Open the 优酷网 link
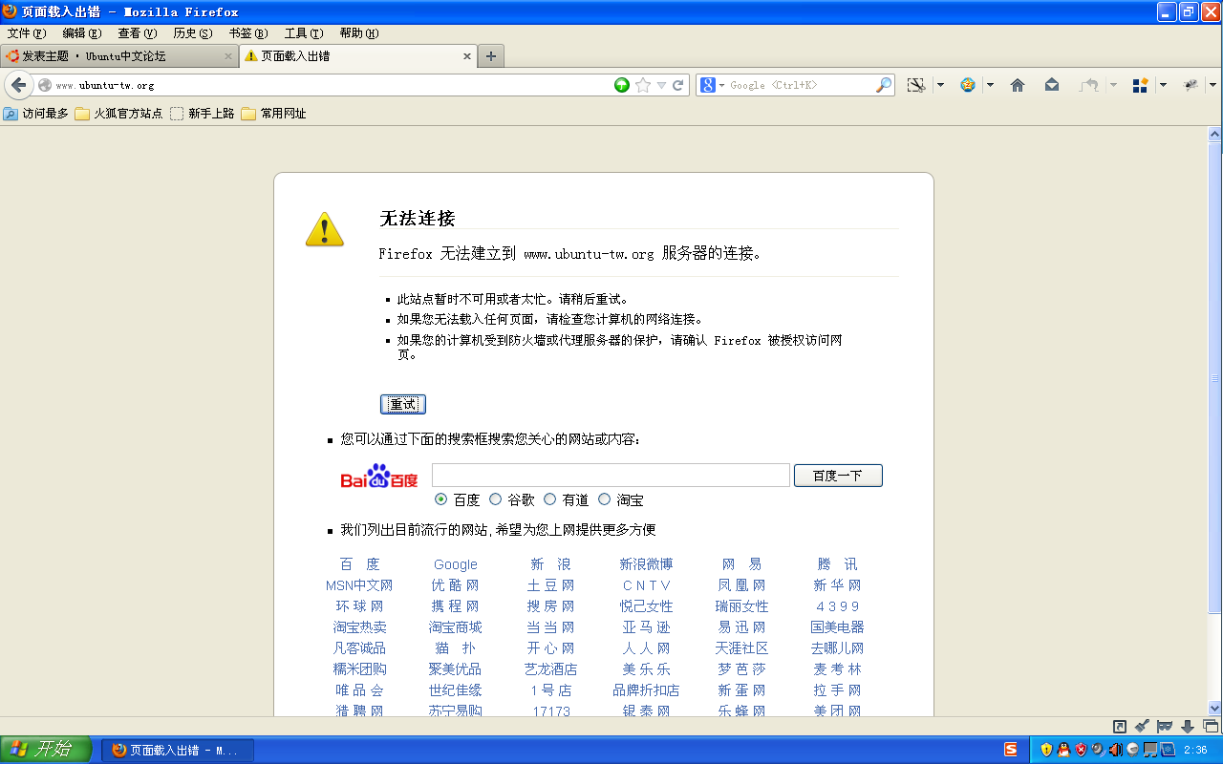 pyautogui.click(x=455, y=585)
